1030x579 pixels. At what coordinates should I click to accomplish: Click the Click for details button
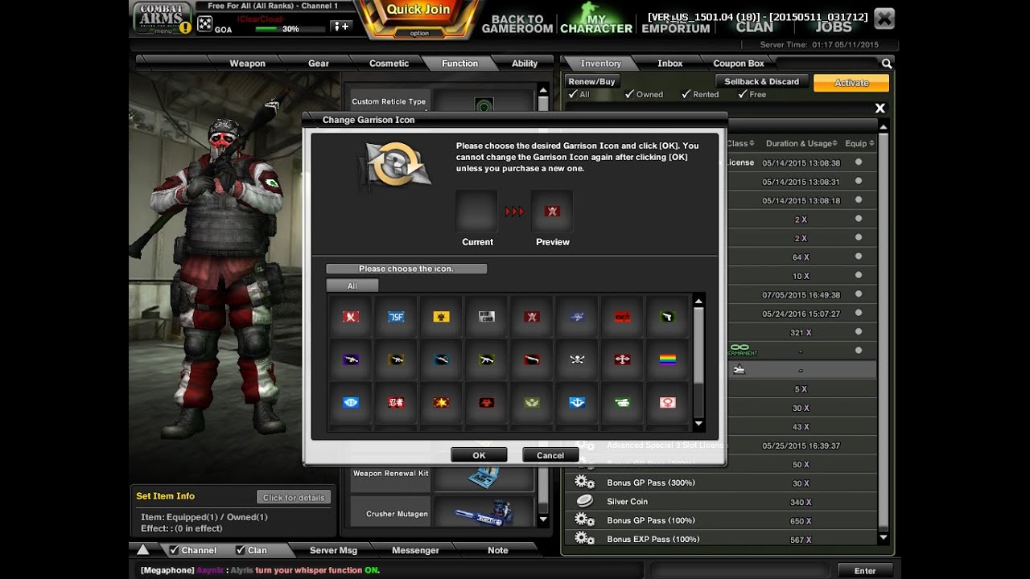[x=294, y=498]
